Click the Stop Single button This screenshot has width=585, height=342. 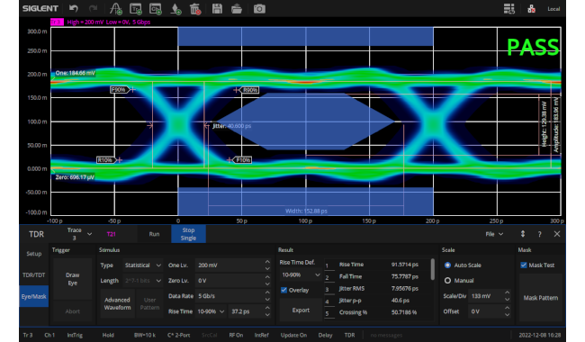(x=188, y=234)
